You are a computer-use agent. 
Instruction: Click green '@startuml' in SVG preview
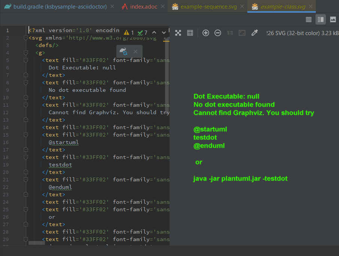pyautogui.click(x=210, y=129)
